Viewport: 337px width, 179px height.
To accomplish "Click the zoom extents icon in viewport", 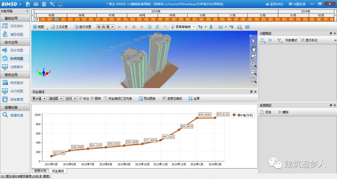I will tap(253, 80).
